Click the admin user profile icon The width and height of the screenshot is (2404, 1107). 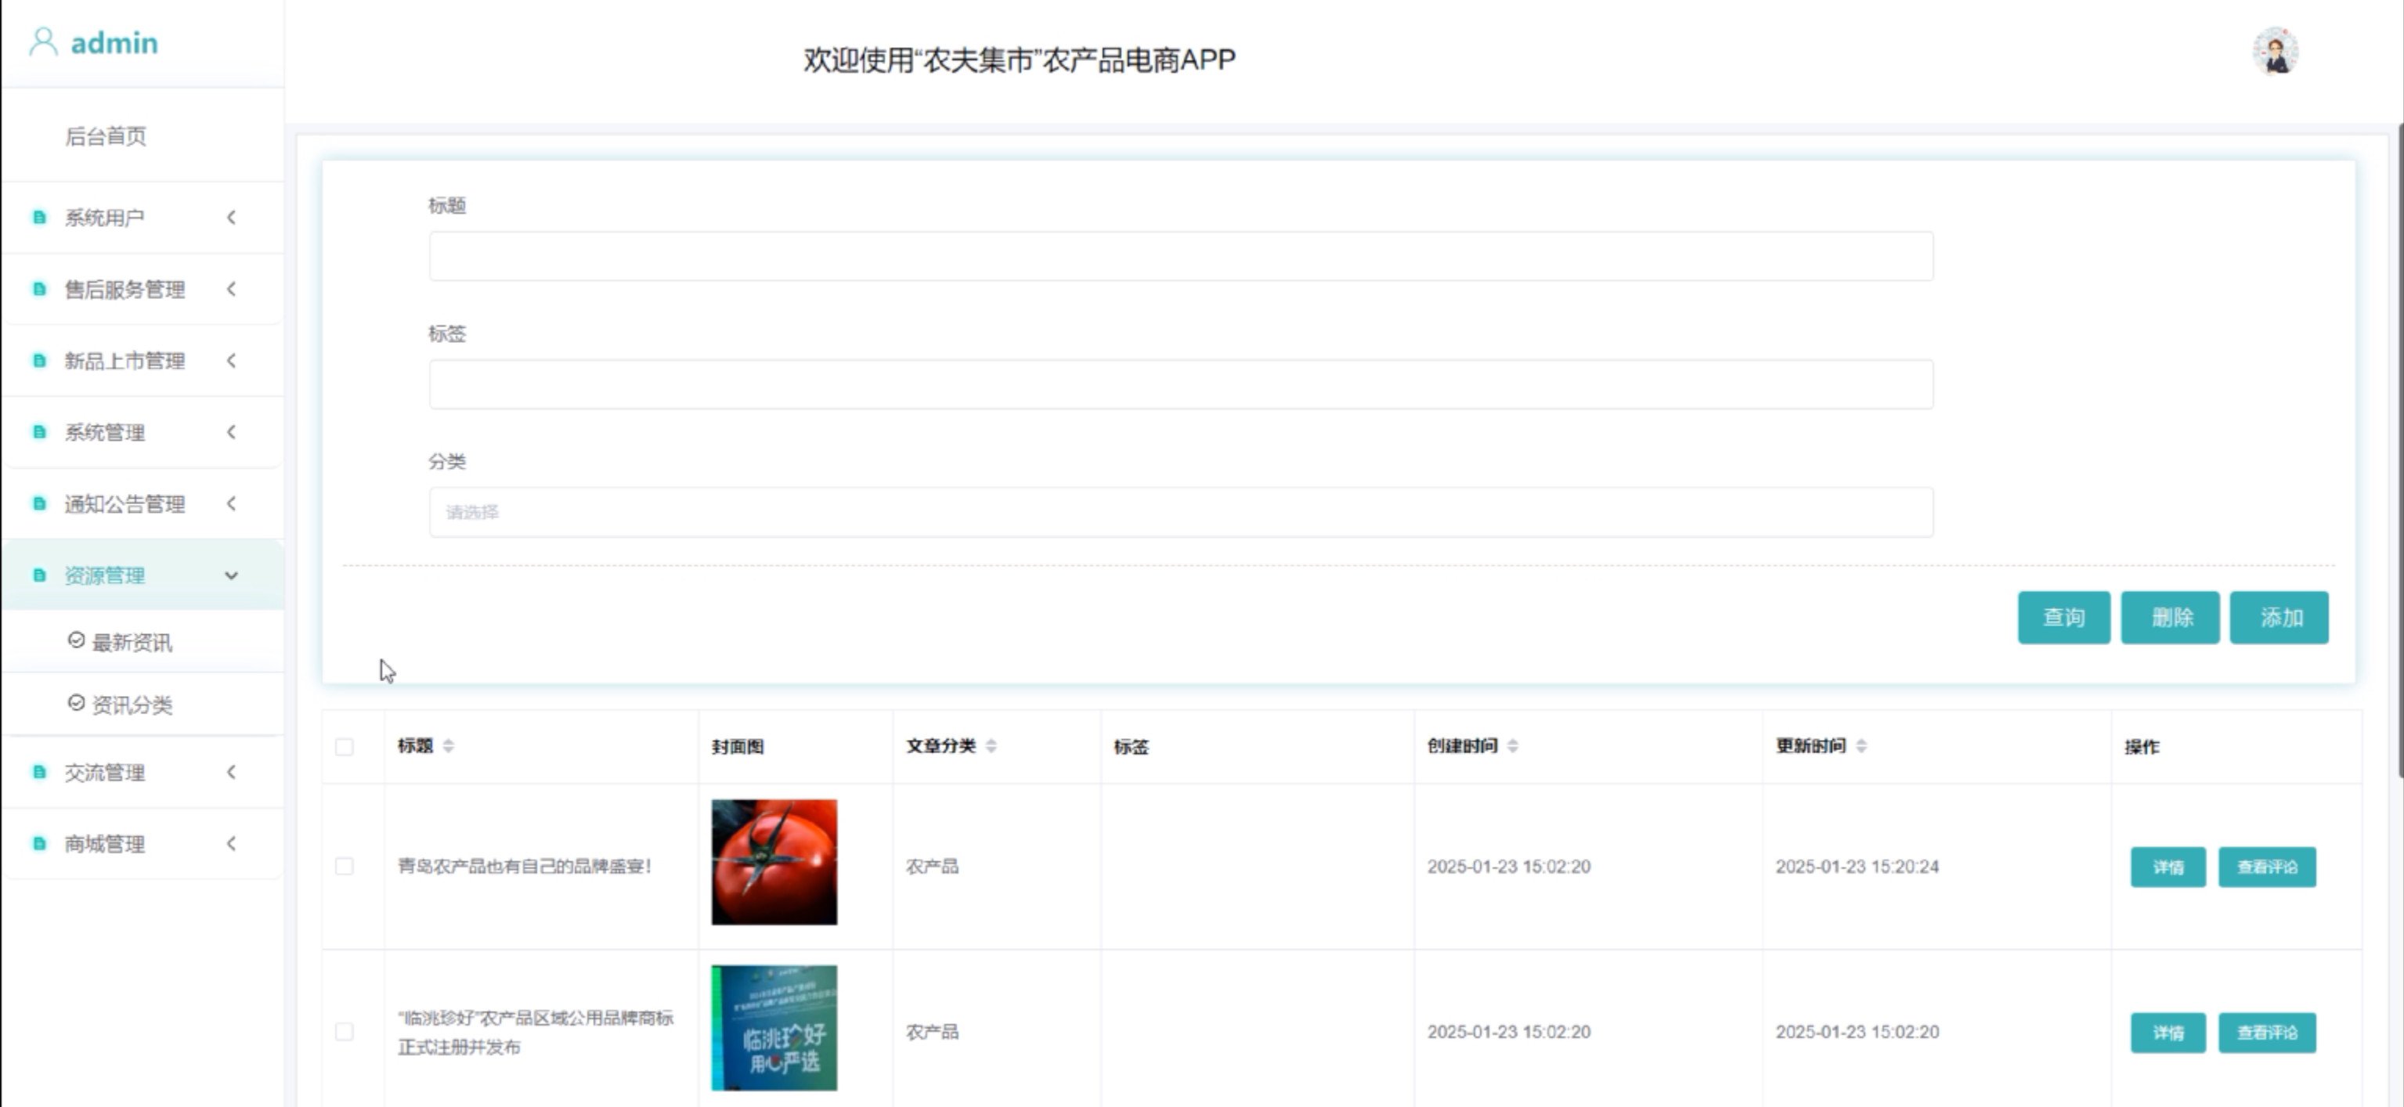tap(43, 42)
